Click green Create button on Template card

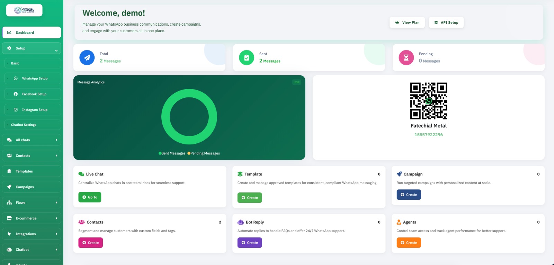pos(250,198)
